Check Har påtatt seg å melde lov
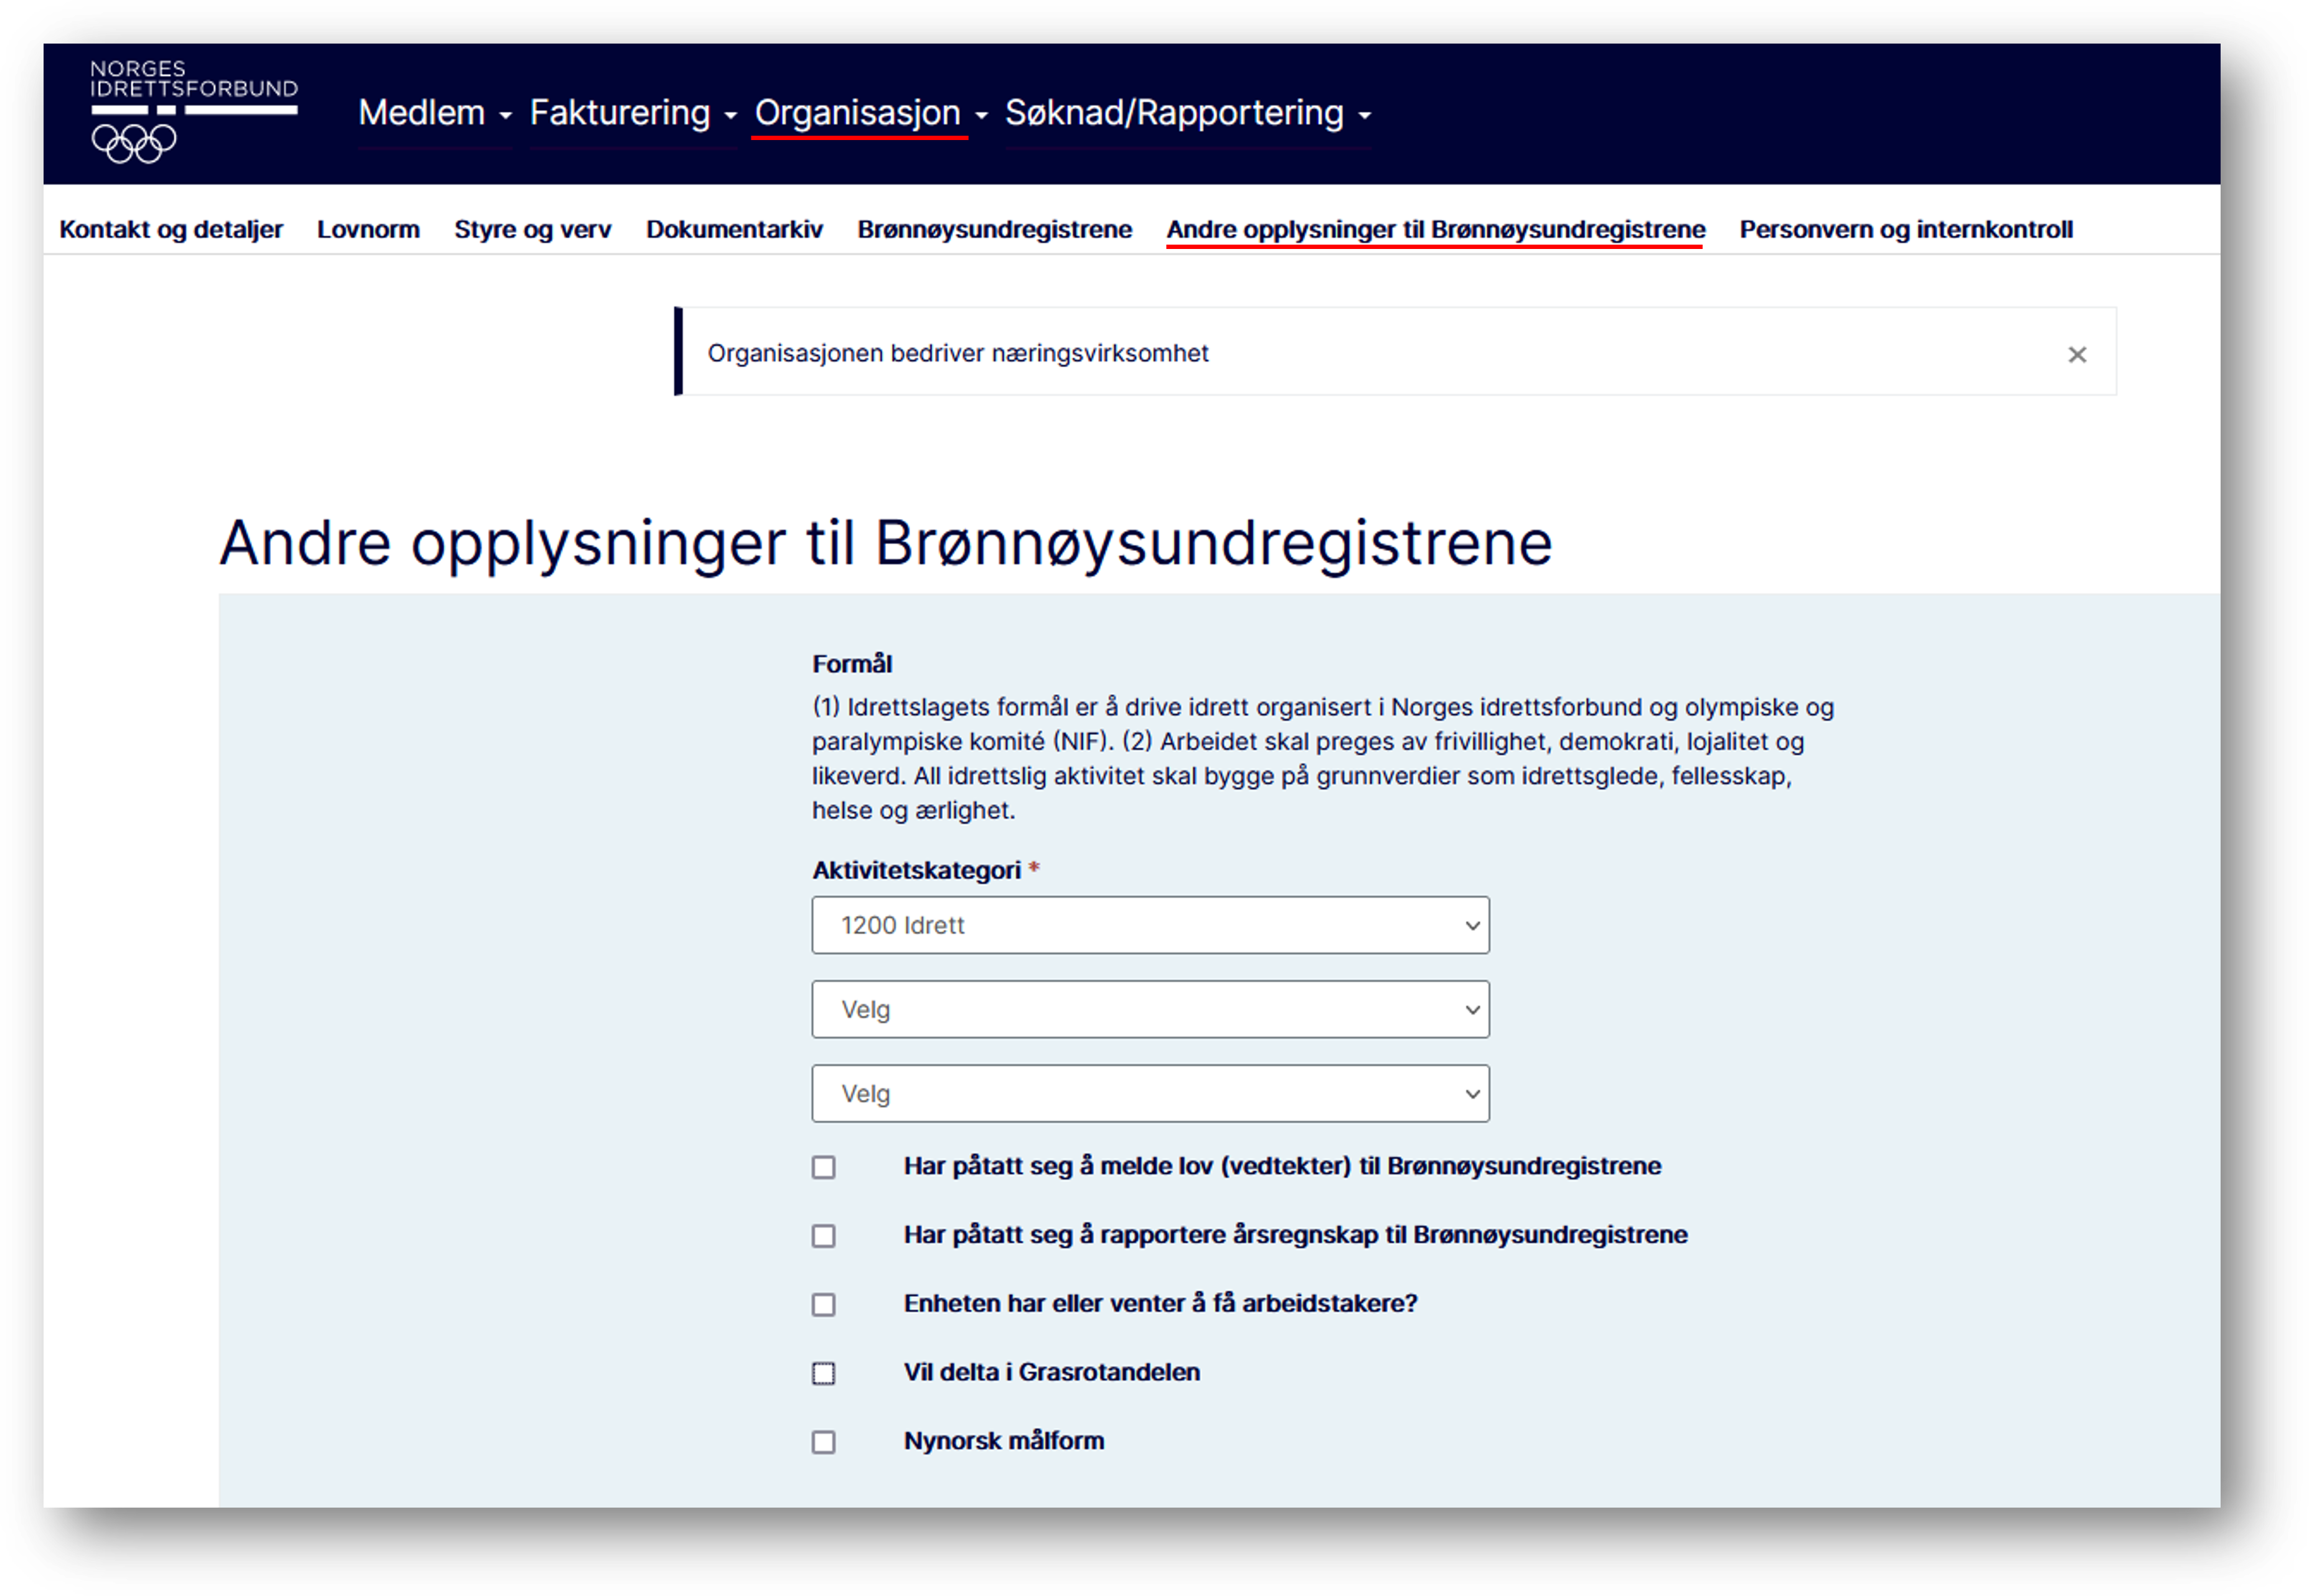The image size is (2309, 1596). [x=823, y=1167]
